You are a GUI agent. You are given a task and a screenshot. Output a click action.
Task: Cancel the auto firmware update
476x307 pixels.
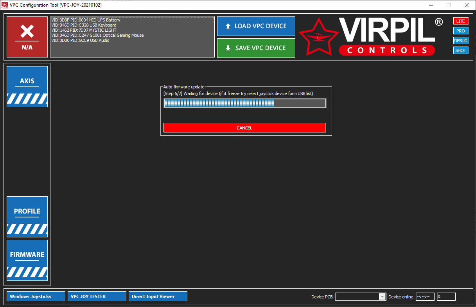pyautogui.click(x=244, y=128)
